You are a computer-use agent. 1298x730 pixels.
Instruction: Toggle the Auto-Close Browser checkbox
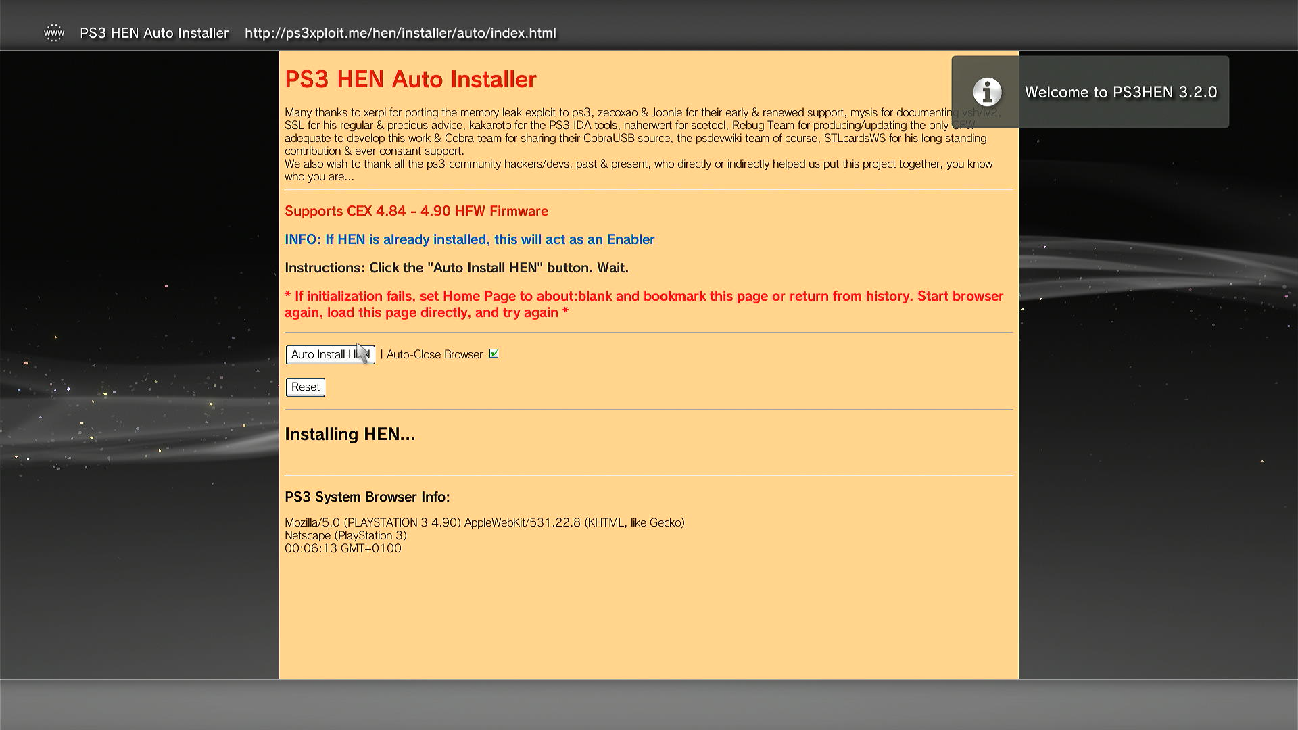pyautogui.click(x=494, y=354)
